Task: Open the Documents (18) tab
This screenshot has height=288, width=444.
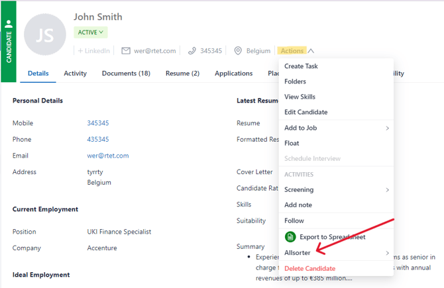Action: coord(126,73)
